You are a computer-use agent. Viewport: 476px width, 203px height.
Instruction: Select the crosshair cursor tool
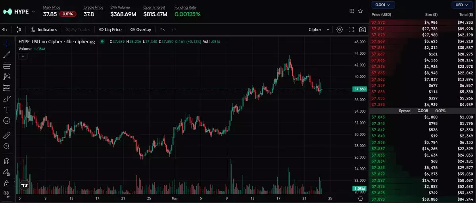point(6,44)
